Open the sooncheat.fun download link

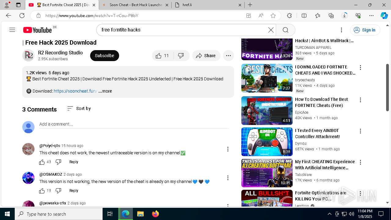[75, 91]
